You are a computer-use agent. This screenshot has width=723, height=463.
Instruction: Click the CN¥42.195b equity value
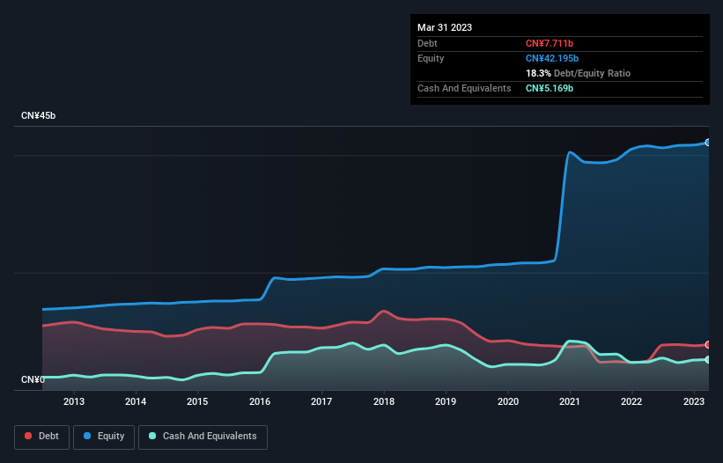point(552,58)
